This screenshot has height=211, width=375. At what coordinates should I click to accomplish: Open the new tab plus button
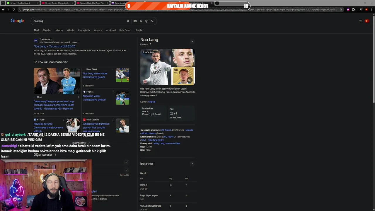pos(217,3)
